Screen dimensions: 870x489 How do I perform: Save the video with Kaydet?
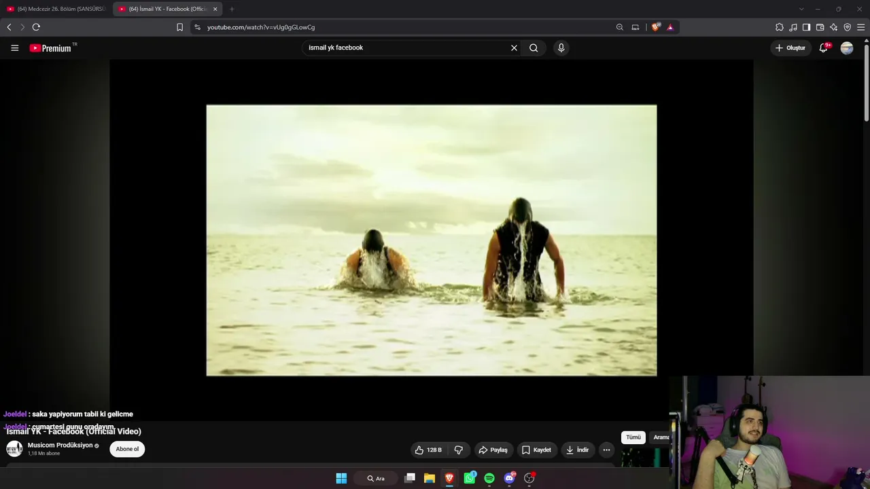point(536,450)
